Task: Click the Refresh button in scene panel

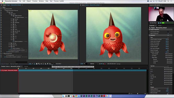Action: (x=92, y=64)
